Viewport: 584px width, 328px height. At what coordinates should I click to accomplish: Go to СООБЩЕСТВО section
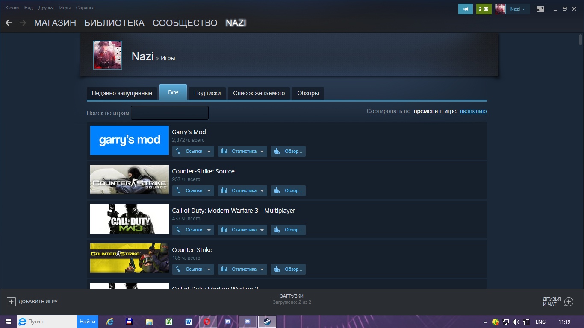185,23
